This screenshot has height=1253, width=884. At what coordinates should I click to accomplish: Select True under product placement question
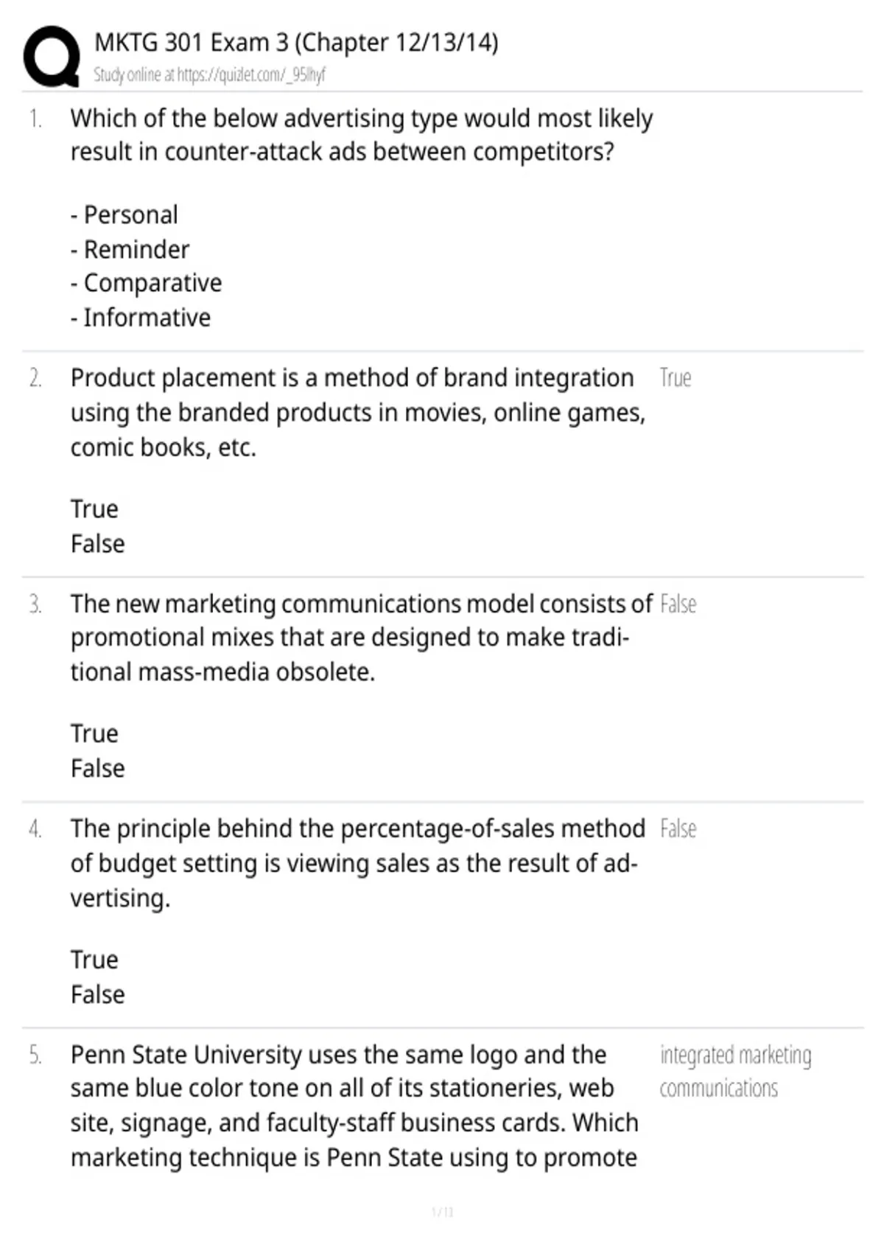(94, 509)
